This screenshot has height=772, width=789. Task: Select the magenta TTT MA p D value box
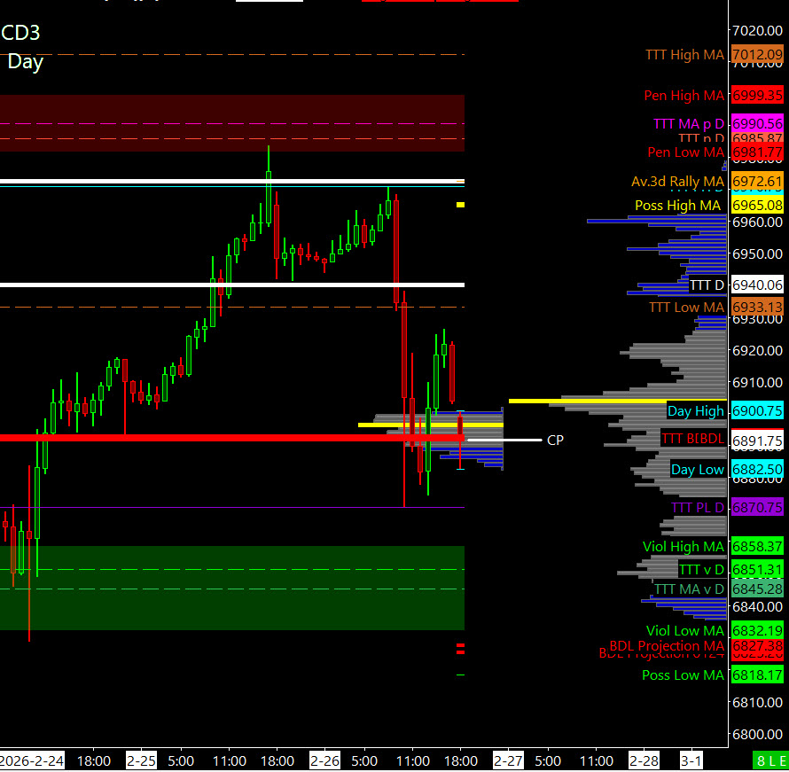pos(757,124)
